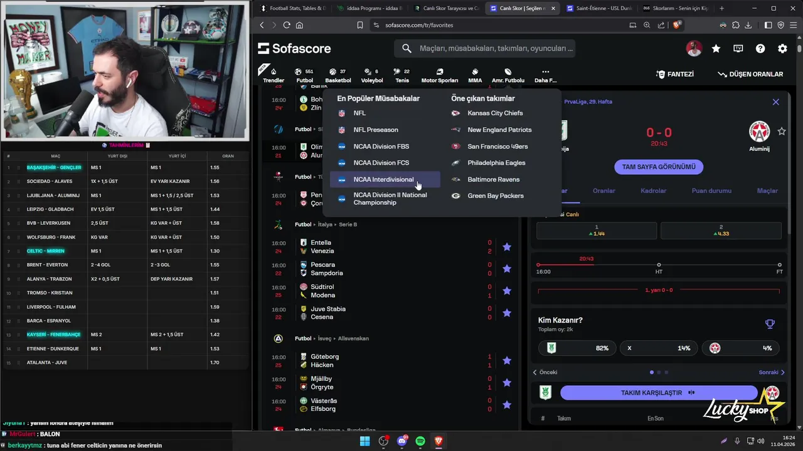Select the Trendler sport category

coord(274,75)
